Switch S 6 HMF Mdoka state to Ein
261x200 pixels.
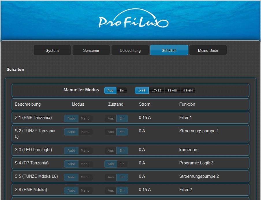122,190
